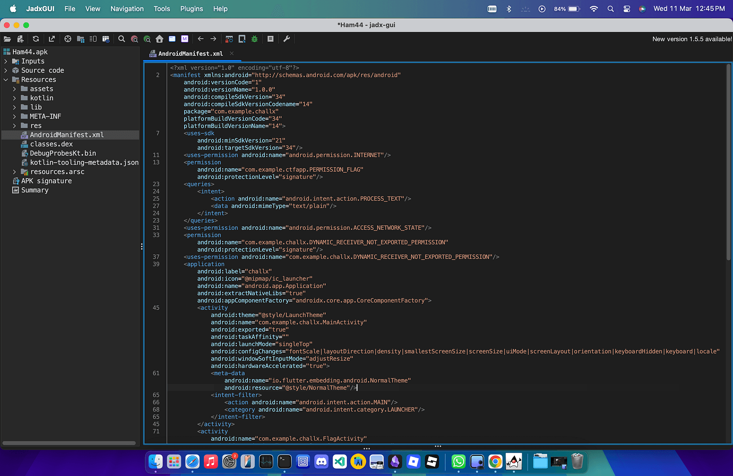Close the AndroidManifest.xml tab
The width and height of the screenshot is (733, 476).
pyautogui.click(x=232, y=54)
